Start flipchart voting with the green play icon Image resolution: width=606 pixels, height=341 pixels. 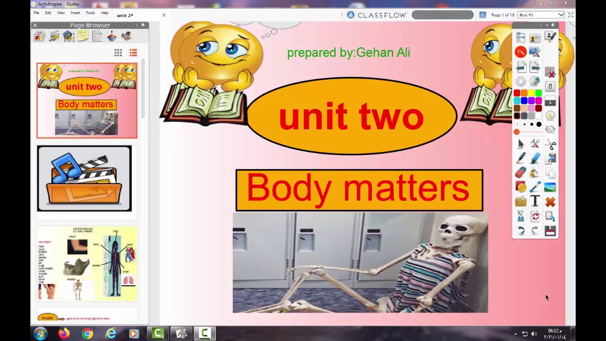pyautogui.click(x=520, y=81)
